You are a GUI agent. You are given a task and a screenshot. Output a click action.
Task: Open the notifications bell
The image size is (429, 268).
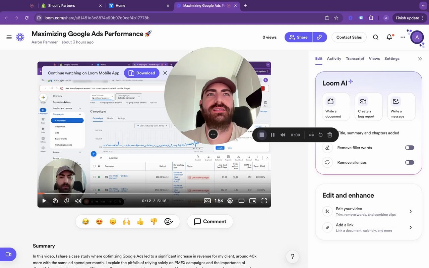[389, 37]
